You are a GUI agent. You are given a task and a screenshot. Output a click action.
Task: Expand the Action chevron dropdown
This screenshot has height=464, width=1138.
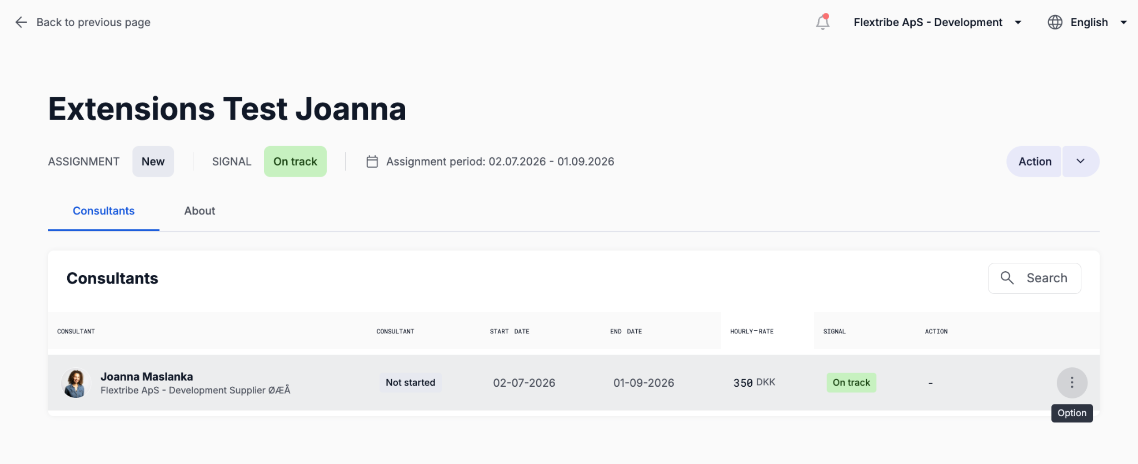pyautogui.click(x=1081, y=162)
